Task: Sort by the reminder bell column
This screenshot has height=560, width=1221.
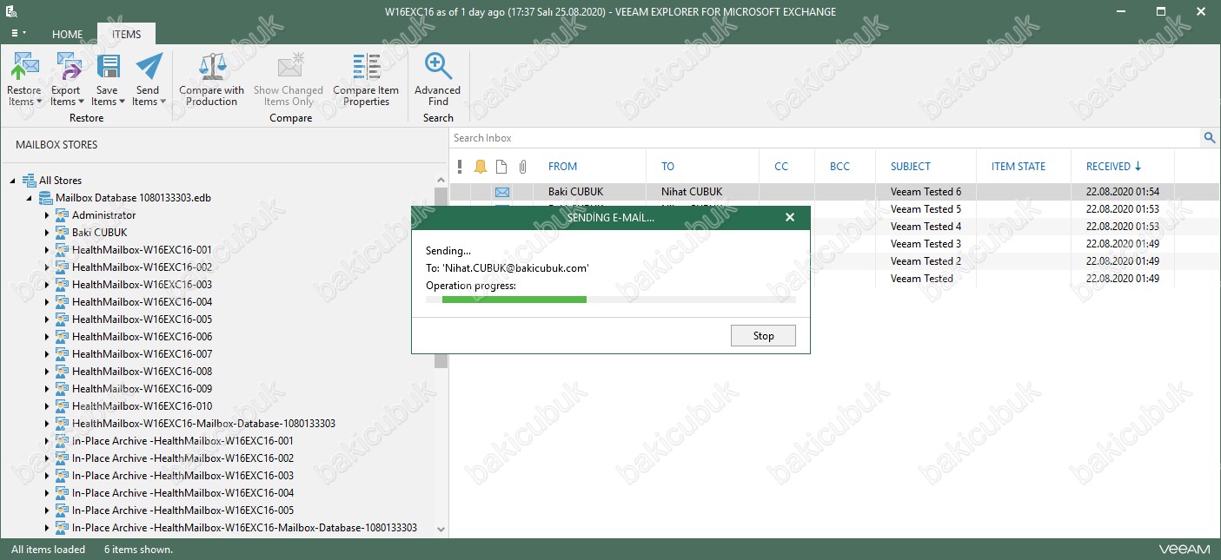Action: 481,167
